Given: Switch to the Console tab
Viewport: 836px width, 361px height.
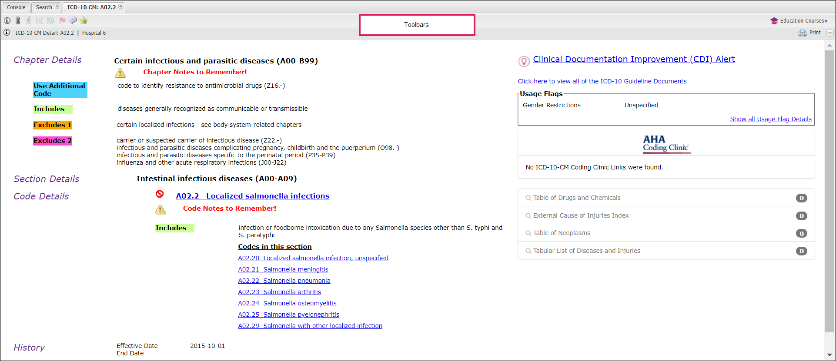Looking at the screenshot, I should (16, 7).
